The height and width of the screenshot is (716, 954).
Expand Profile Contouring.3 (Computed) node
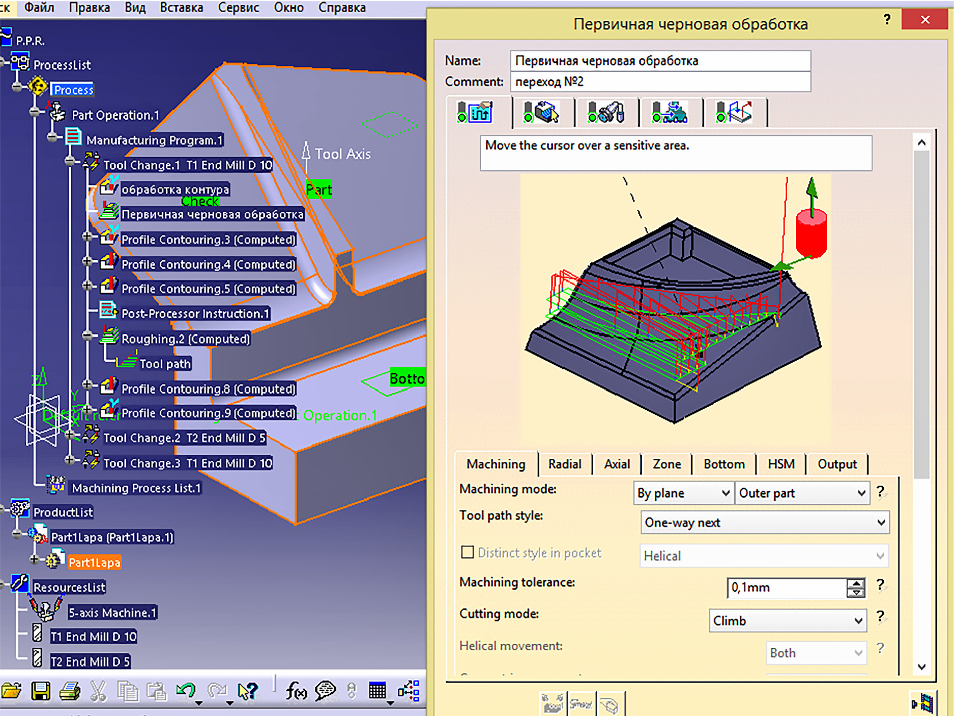point(87,236)
